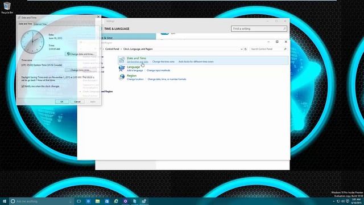364x205 pixels.
Task: Click the Control Panel icon on the taskbar
Action: coord(144,201)
